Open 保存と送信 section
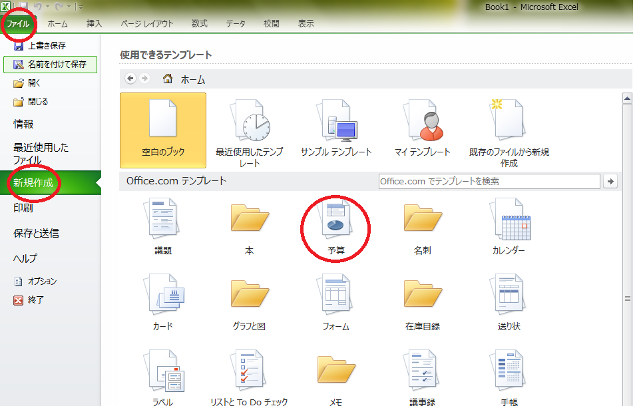The width and height of the screenshot is (639, 406). point(36,233)
